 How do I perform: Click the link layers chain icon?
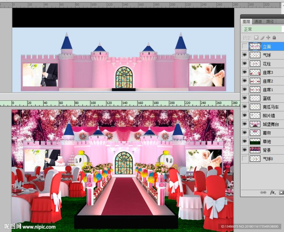click(x=263, y=192)
